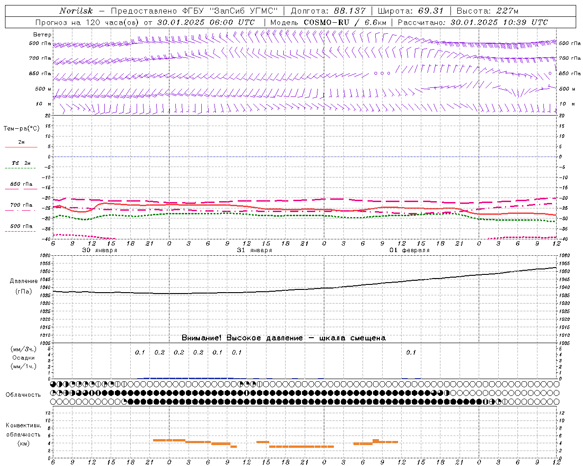Click the 0.1 precipitation value on 01 февраля
The image size is (583, 466).
(411, 352)
